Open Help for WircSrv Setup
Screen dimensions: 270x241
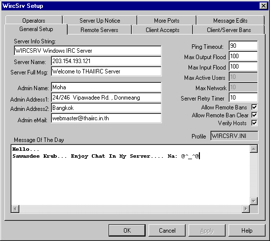pyautogui.click(x=247, y=230)
